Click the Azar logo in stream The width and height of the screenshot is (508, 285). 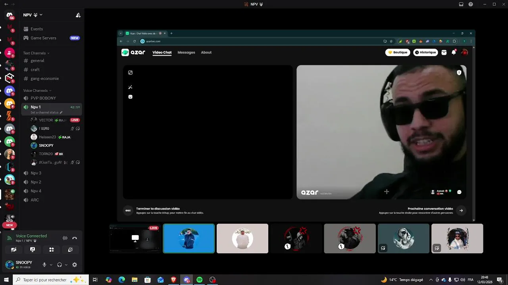pos(133,52)
